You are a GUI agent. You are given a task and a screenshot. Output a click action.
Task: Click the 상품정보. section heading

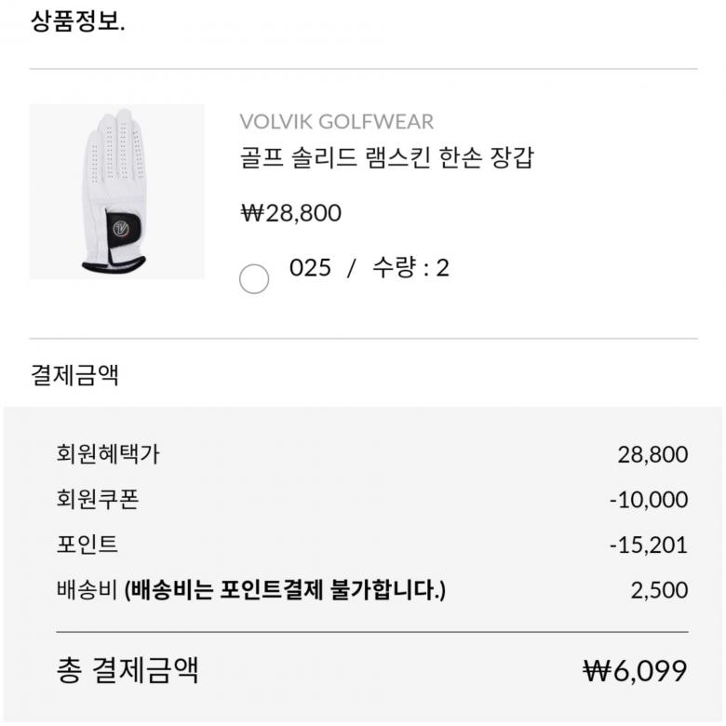pyautogui.click(x=78, y=20)
